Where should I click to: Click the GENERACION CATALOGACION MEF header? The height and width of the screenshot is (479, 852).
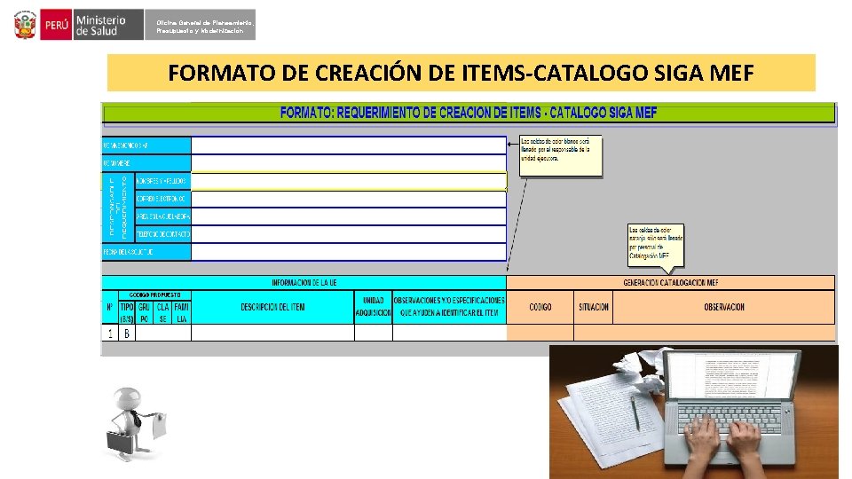(x=671, y=282)
